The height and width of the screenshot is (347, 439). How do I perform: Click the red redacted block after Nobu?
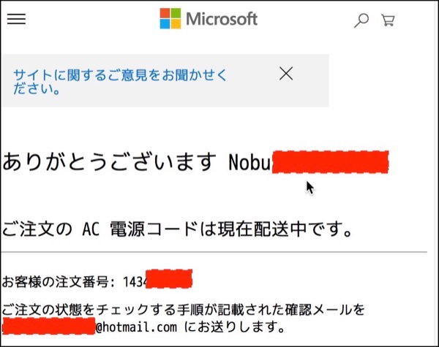tap(329, 161)
